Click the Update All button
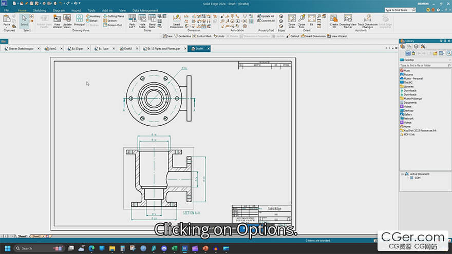 tap(266, 16)
